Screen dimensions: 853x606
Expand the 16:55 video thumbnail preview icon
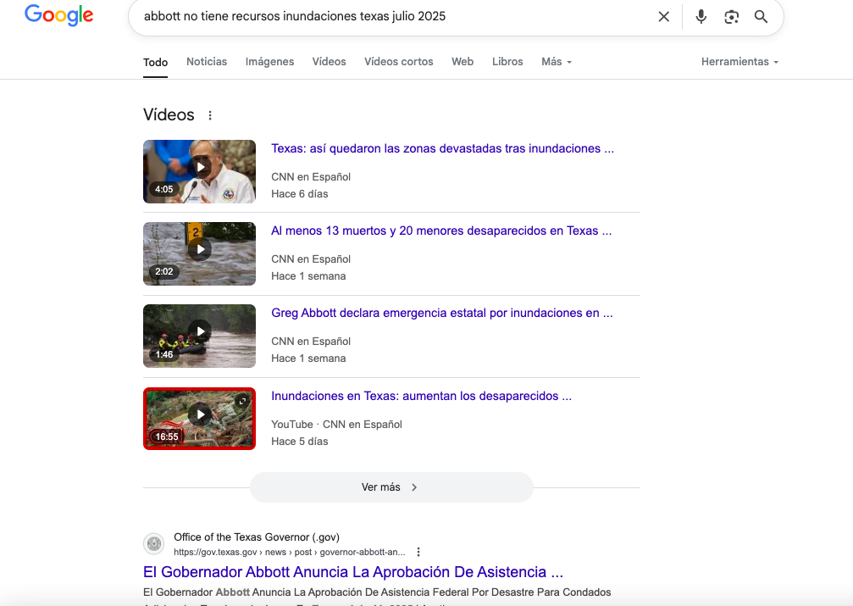(x=242, y=401)
